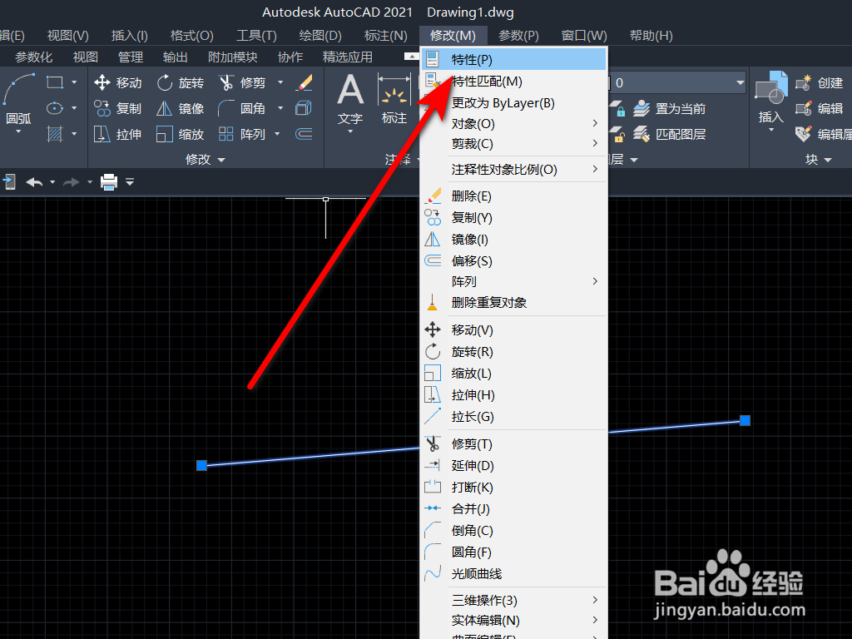Switch to the 精选应用 ribbon tab
Screen dimensions: 852x639
pos(348,57)
